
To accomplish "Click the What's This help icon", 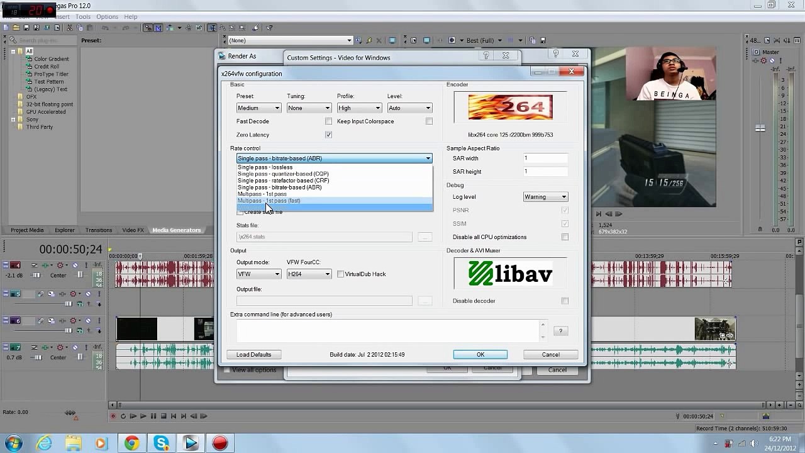I will coord(269,28).
